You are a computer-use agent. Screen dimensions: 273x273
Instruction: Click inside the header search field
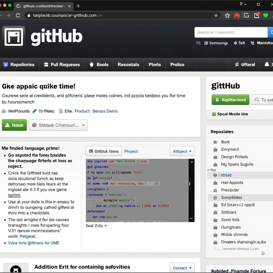231,32
